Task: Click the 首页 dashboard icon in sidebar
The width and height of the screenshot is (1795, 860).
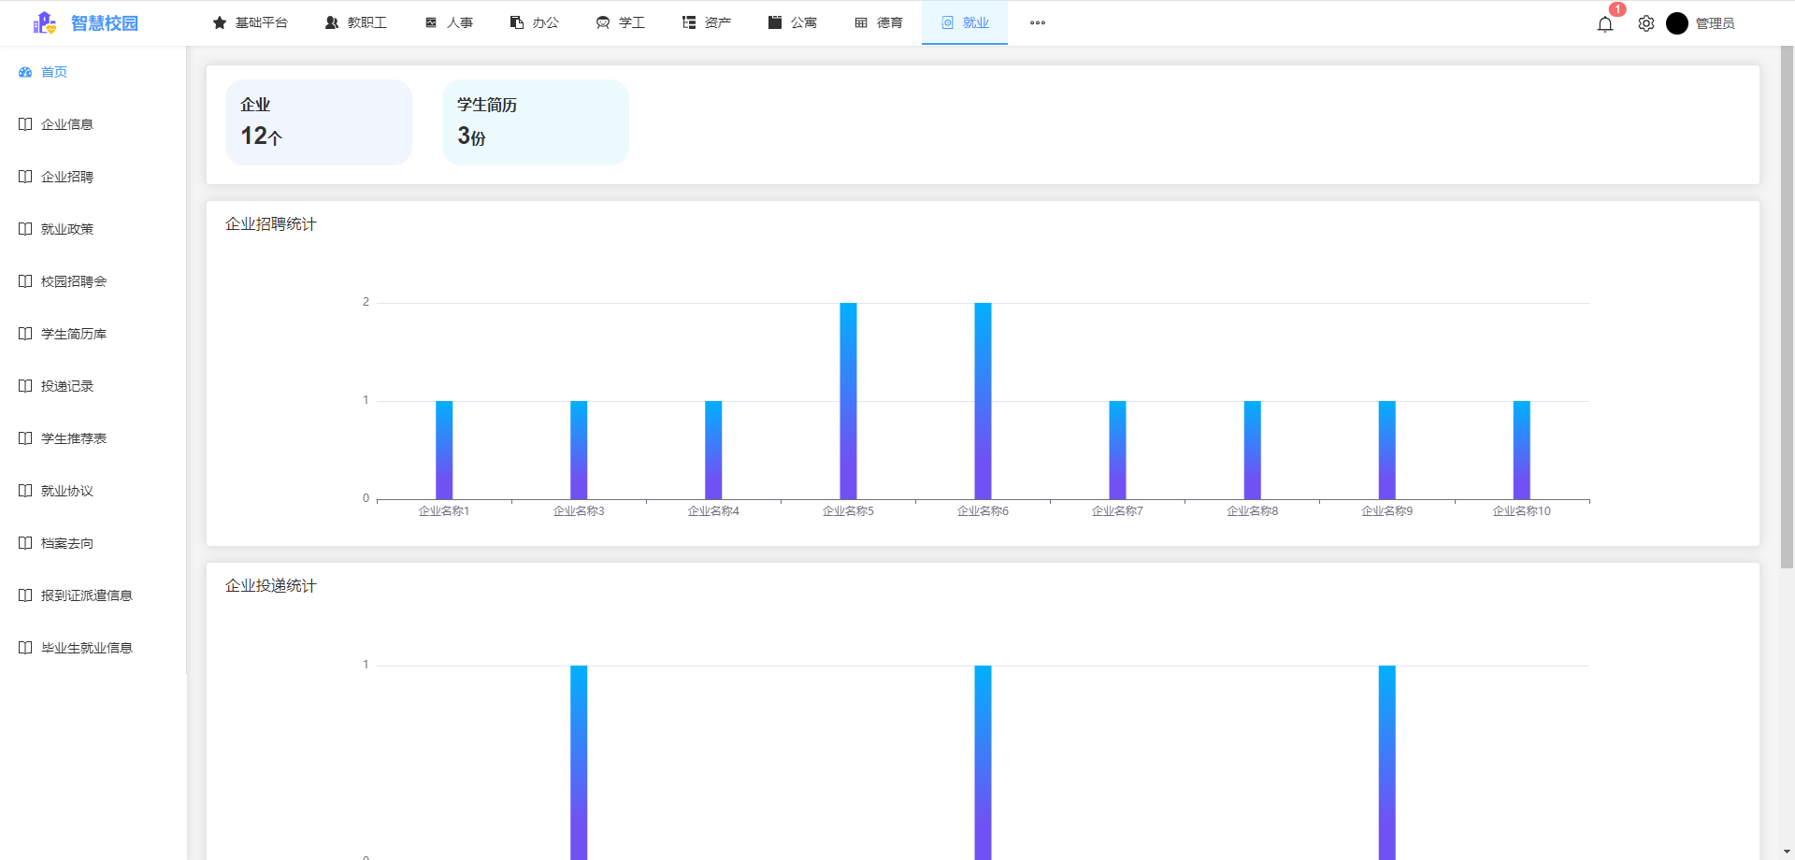Action: 25,72
